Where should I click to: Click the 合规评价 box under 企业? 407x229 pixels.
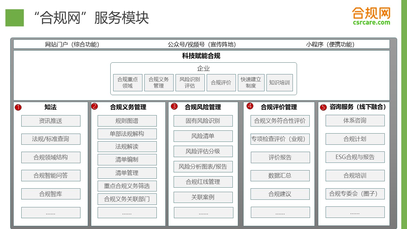pos(221,83)
